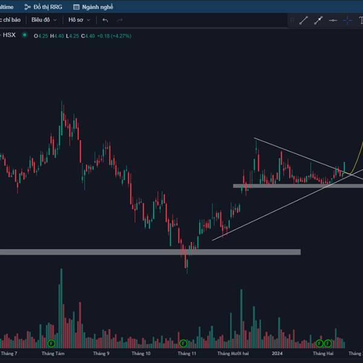Open the F event marker near Tháng 11
The height and width of the screenshot is (363, 363).
pos(183,343)
